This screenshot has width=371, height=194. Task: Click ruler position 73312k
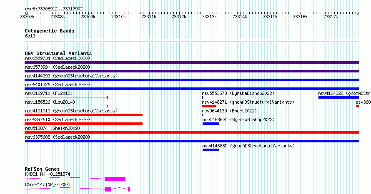pos(179,17)
